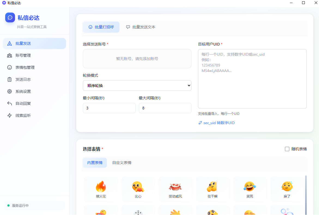This screenshot has width=319, height=215.
Task: Click the 线索监听 lightning bolt icon
Action: coord(10,116)
